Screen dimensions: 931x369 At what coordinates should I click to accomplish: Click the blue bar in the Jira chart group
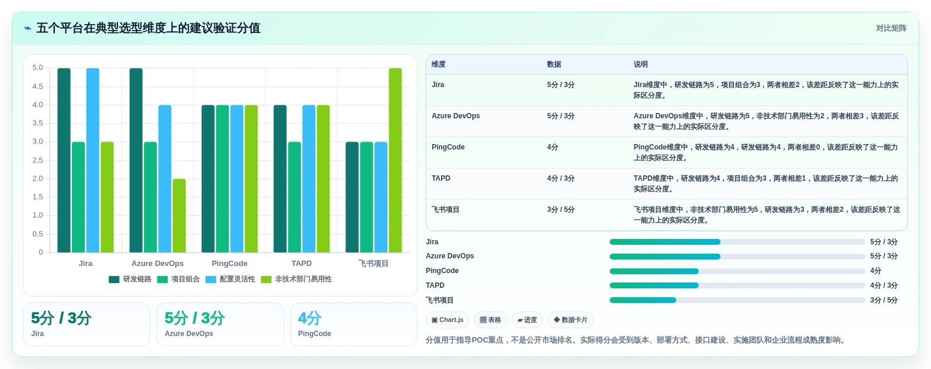point(93,160)
